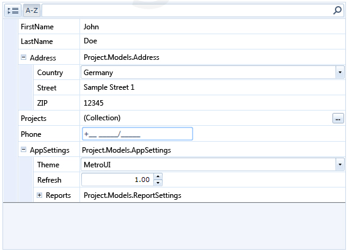
Task: Collapse the Address property group
Action: tap(23, 57)
